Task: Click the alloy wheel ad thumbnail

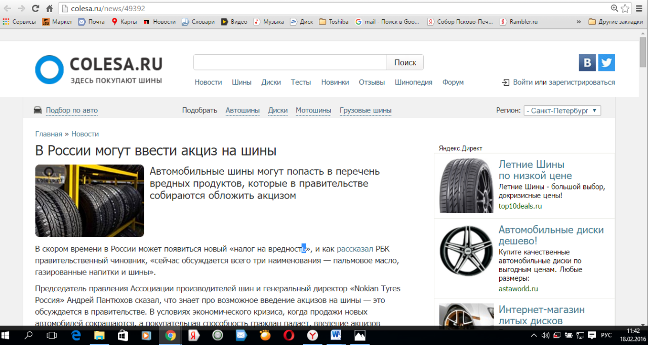Action: [466, 251]
